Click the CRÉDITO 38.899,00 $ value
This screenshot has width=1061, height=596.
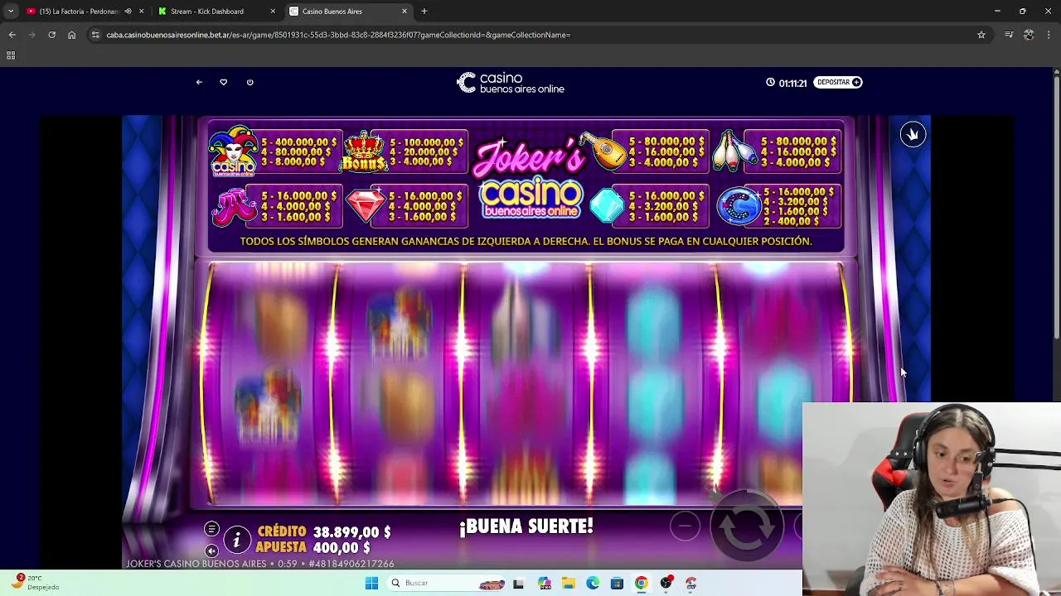pos(351,532)
